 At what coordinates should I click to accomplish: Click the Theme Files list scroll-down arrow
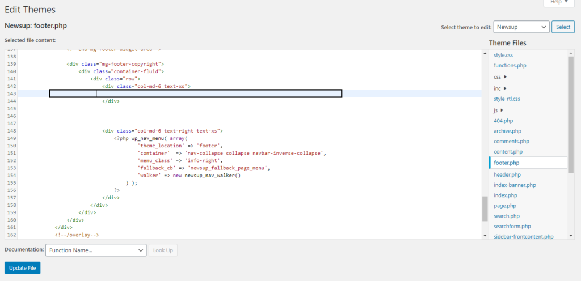click(571, 235)
